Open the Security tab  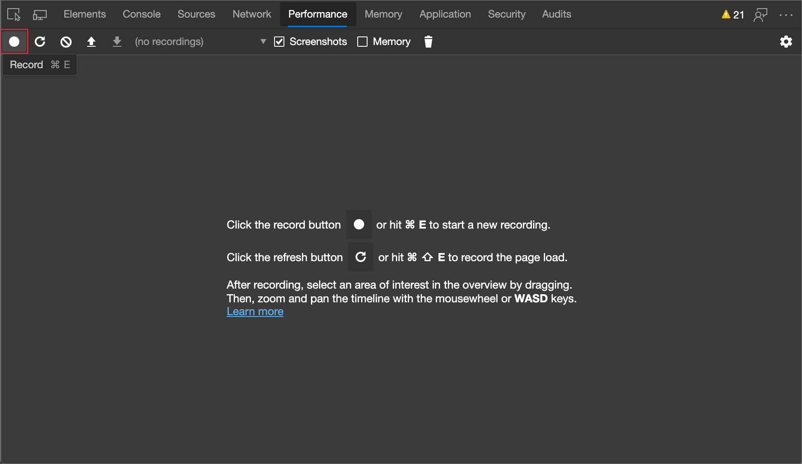pos(507,14)
